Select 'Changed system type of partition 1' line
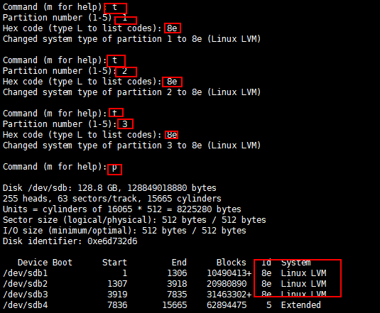Viewport: 380px width, 313px height. point(131,39)
